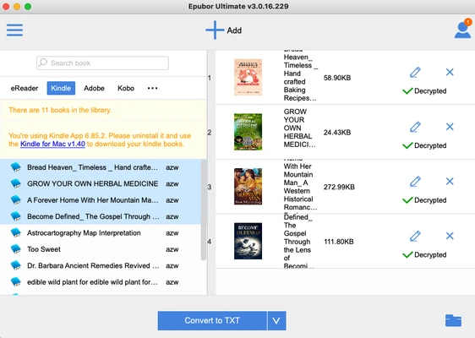The height and width of the screenshot is (338, 475).
Task: Click the 111.80KB file size
Action: click(x=339, y=242)
